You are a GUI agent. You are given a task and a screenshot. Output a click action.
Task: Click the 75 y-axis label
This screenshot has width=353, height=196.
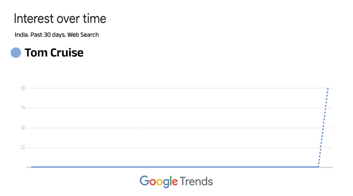pyautogui.click(x=23, y=108)
